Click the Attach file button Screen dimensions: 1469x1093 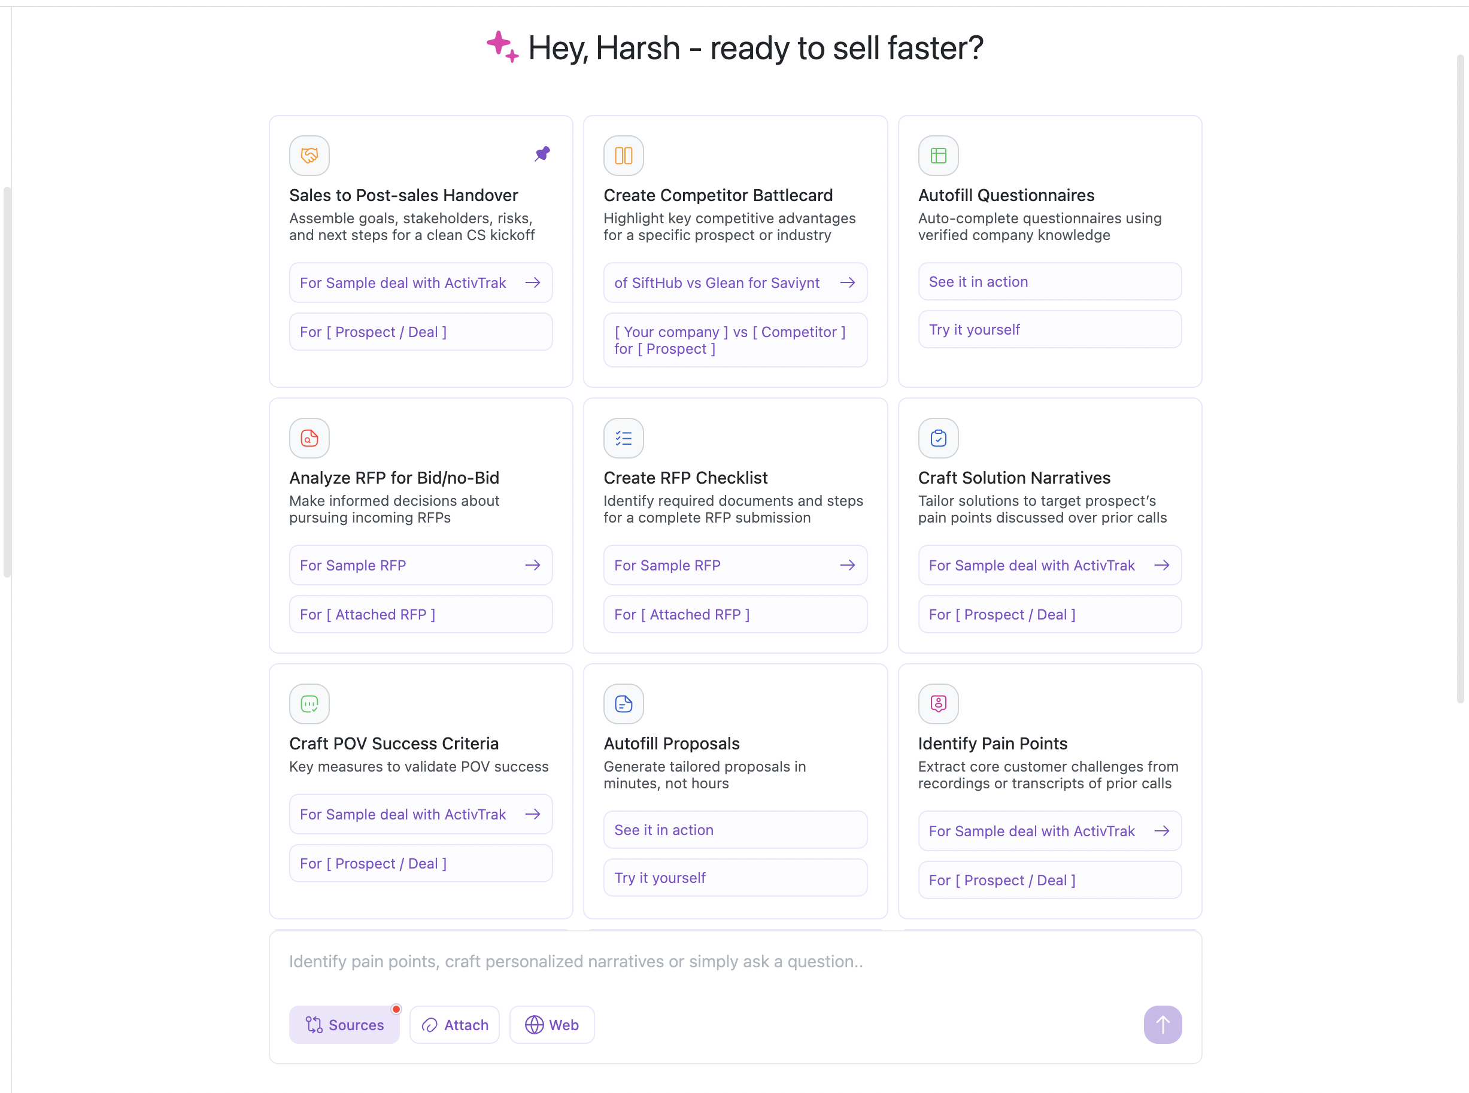tap(454, 1024)
